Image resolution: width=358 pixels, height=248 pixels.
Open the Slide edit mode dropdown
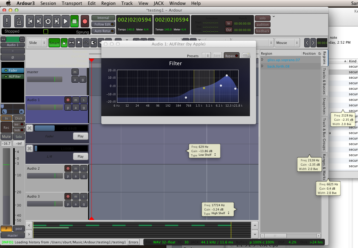pyautogui.click(x=37, y=43)
